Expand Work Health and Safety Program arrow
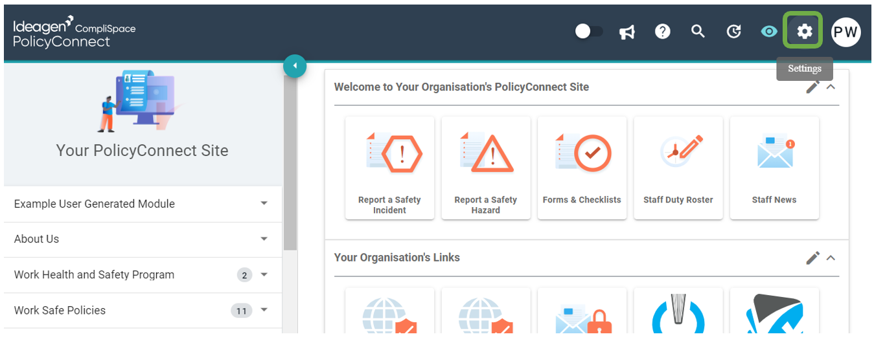The width and height of the screenshot is (874, 343). pos(264,274)
